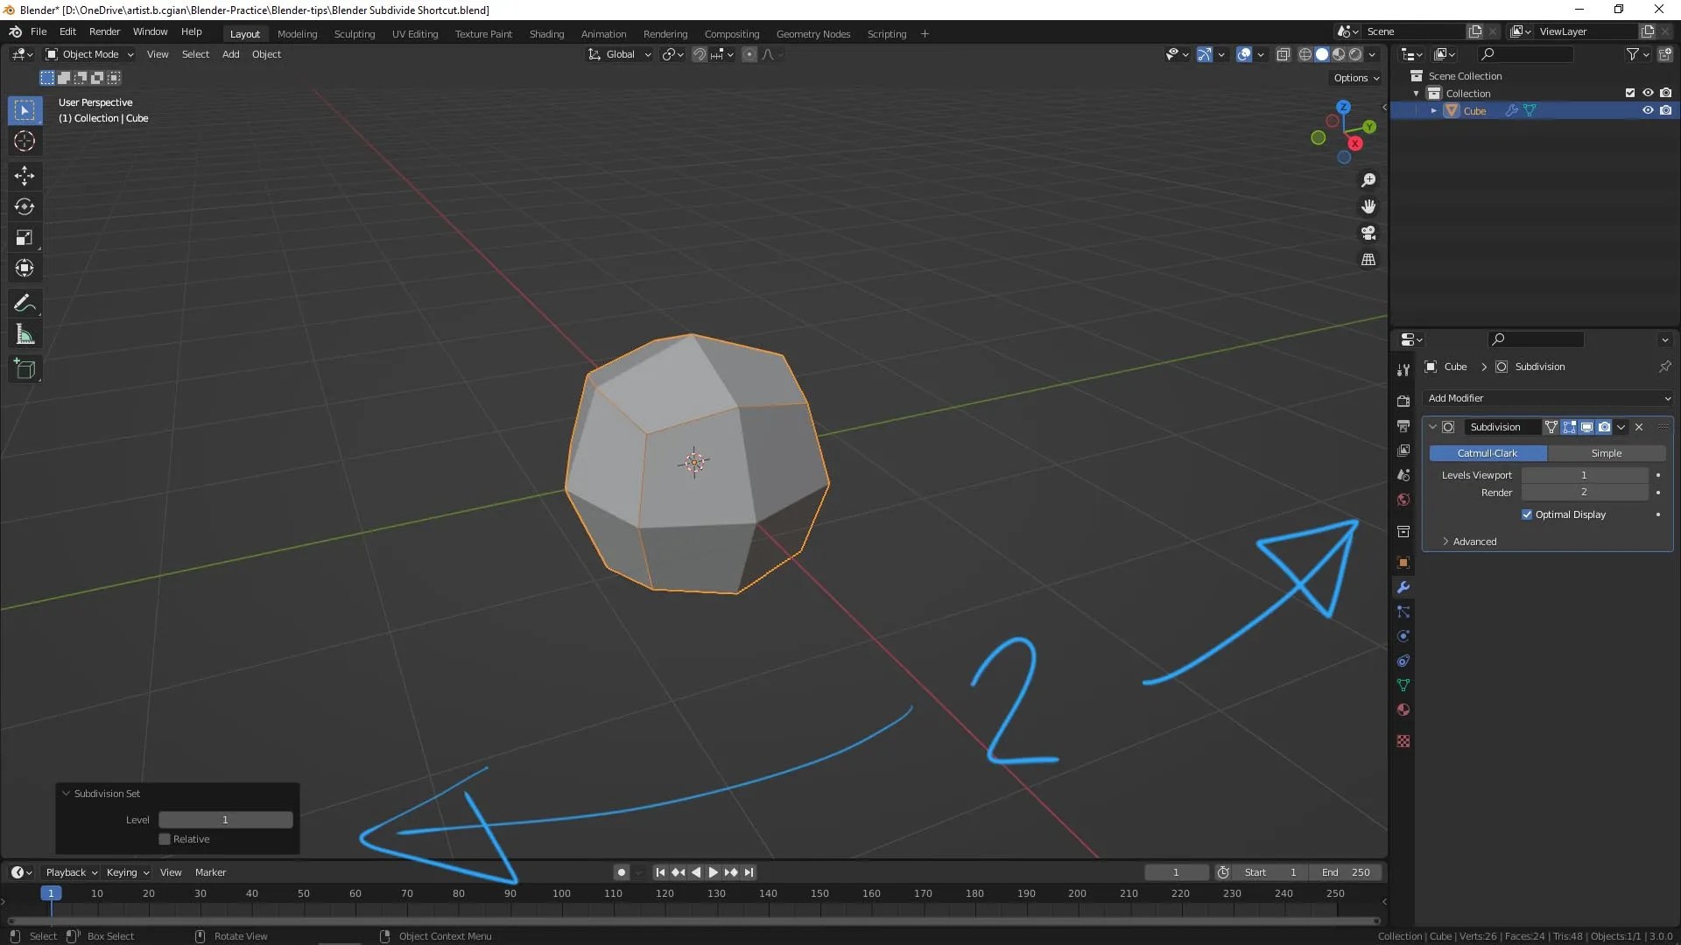The width and height of the screenshot is (1681, 945).
Task: Open the Scene Properties tab
Action: click(1403, 475)
